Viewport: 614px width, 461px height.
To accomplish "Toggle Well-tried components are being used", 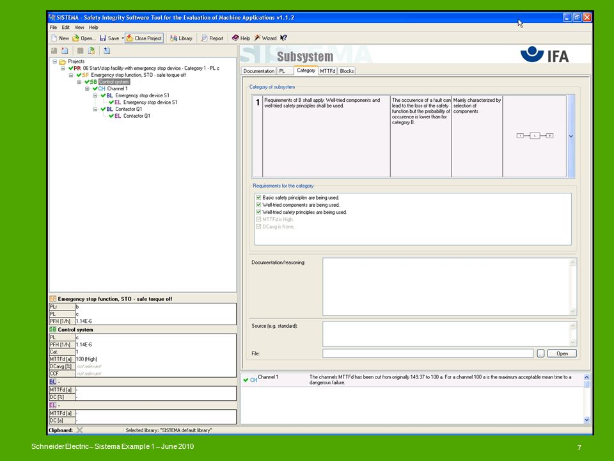I will click(x=258, y=205).
